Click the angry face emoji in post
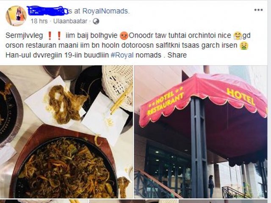 coord(124,36)
